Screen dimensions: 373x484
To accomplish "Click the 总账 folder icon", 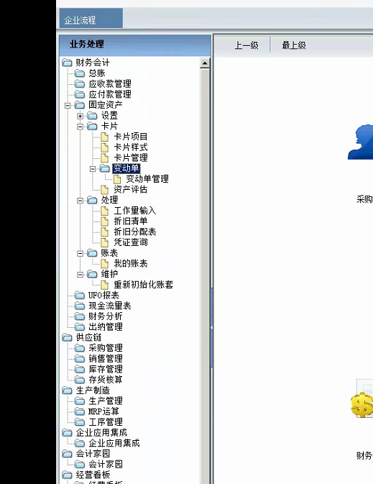I will (80, 73).
